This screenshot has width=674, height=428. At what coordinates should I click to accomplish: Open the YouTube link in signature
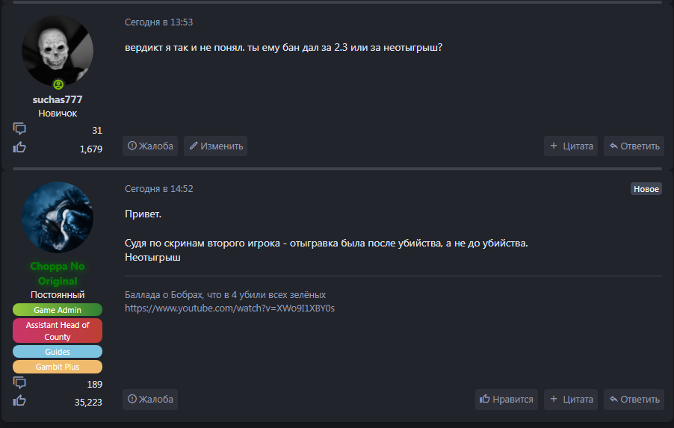[229, 308]
